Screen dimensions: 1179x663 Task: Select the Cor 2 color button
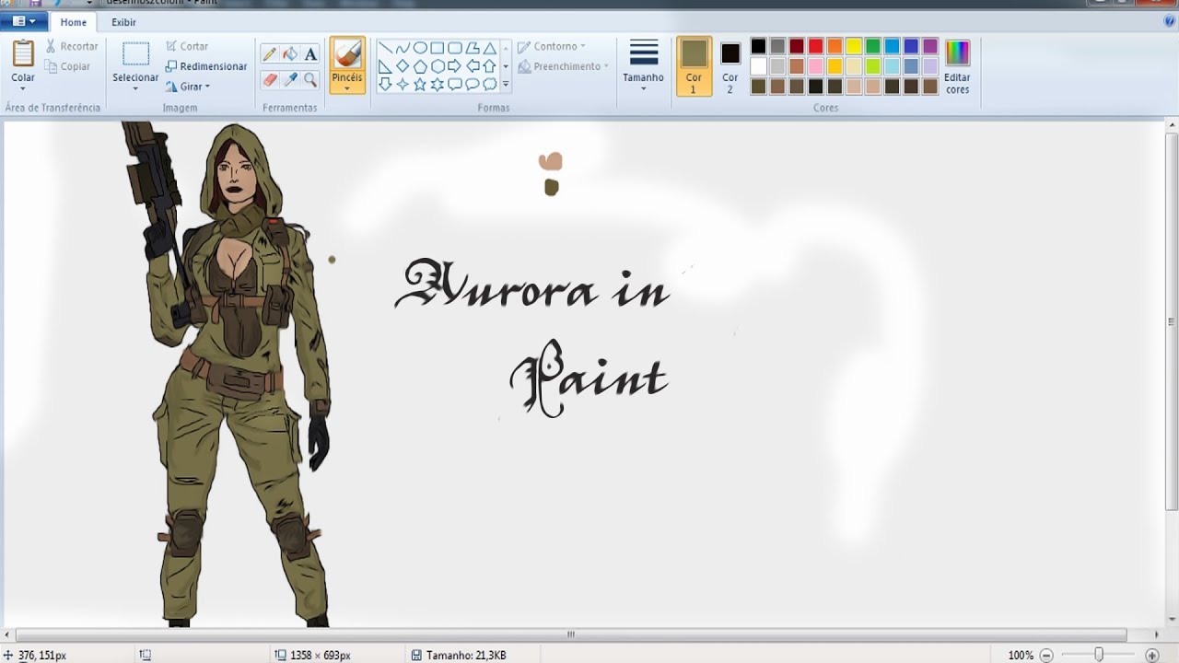pos(730,66)
